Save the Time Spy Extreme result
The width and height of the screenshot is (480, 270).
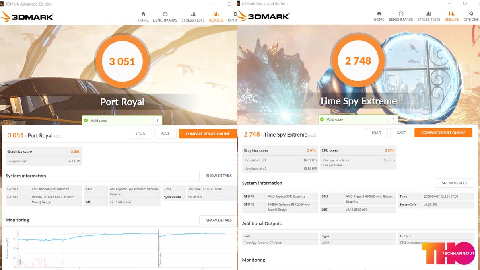click(x=401, y=133)
